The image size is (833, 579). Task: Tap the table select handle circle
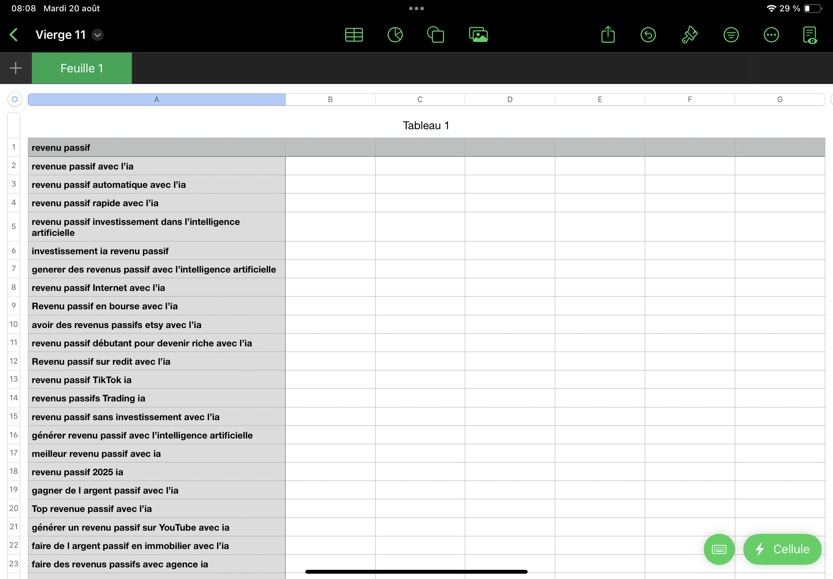(15, 99)
